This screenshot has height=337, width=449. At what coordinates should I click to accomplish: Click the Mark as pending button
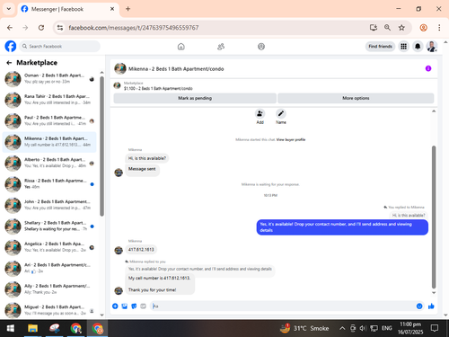195,98
